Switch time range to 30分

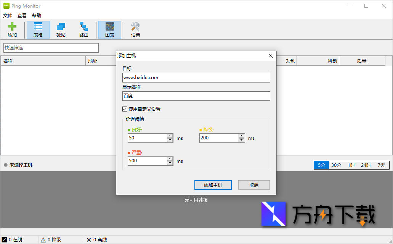336,165
